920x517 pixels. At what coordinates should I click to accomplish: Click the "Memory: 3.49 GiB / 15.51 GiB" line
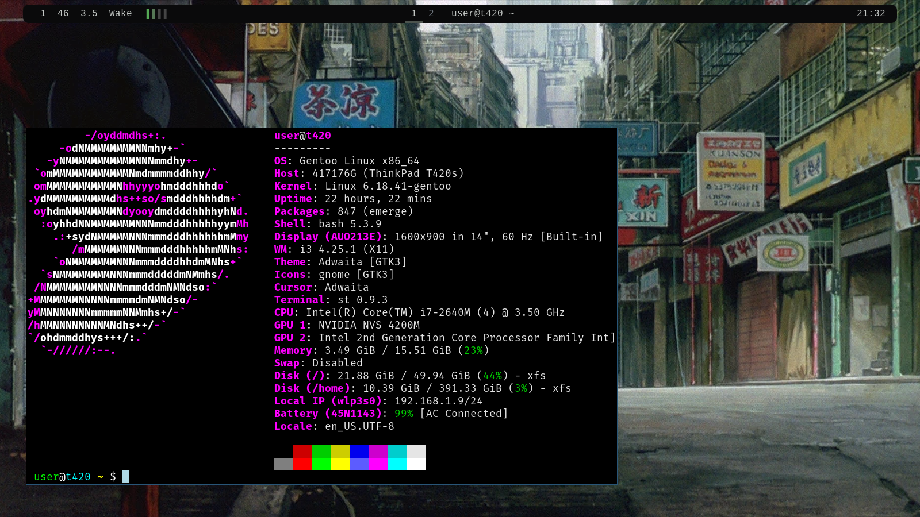point(382,350)
